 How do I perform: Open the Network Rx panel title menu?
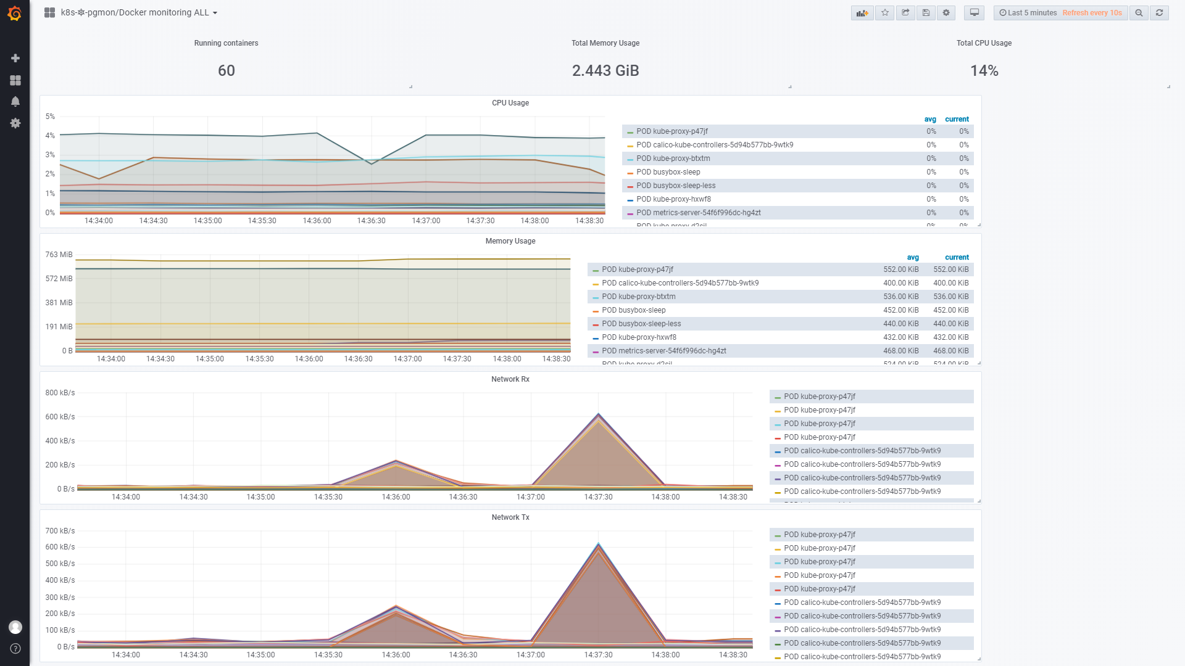point(510,379)
